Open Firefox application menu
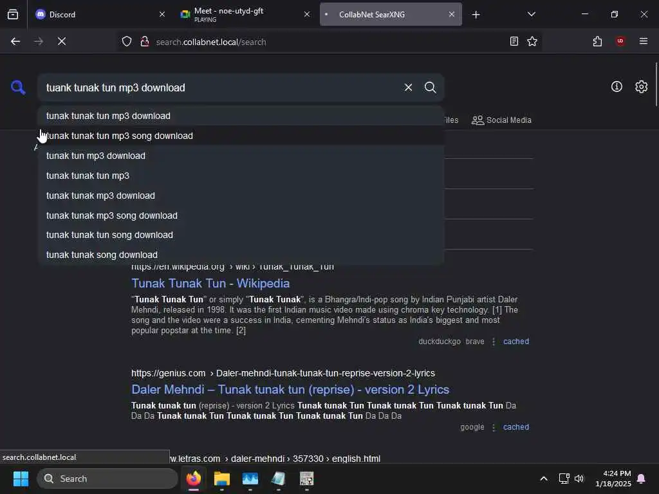The height and width of the screenshot is (494, 659). point(644,41)
